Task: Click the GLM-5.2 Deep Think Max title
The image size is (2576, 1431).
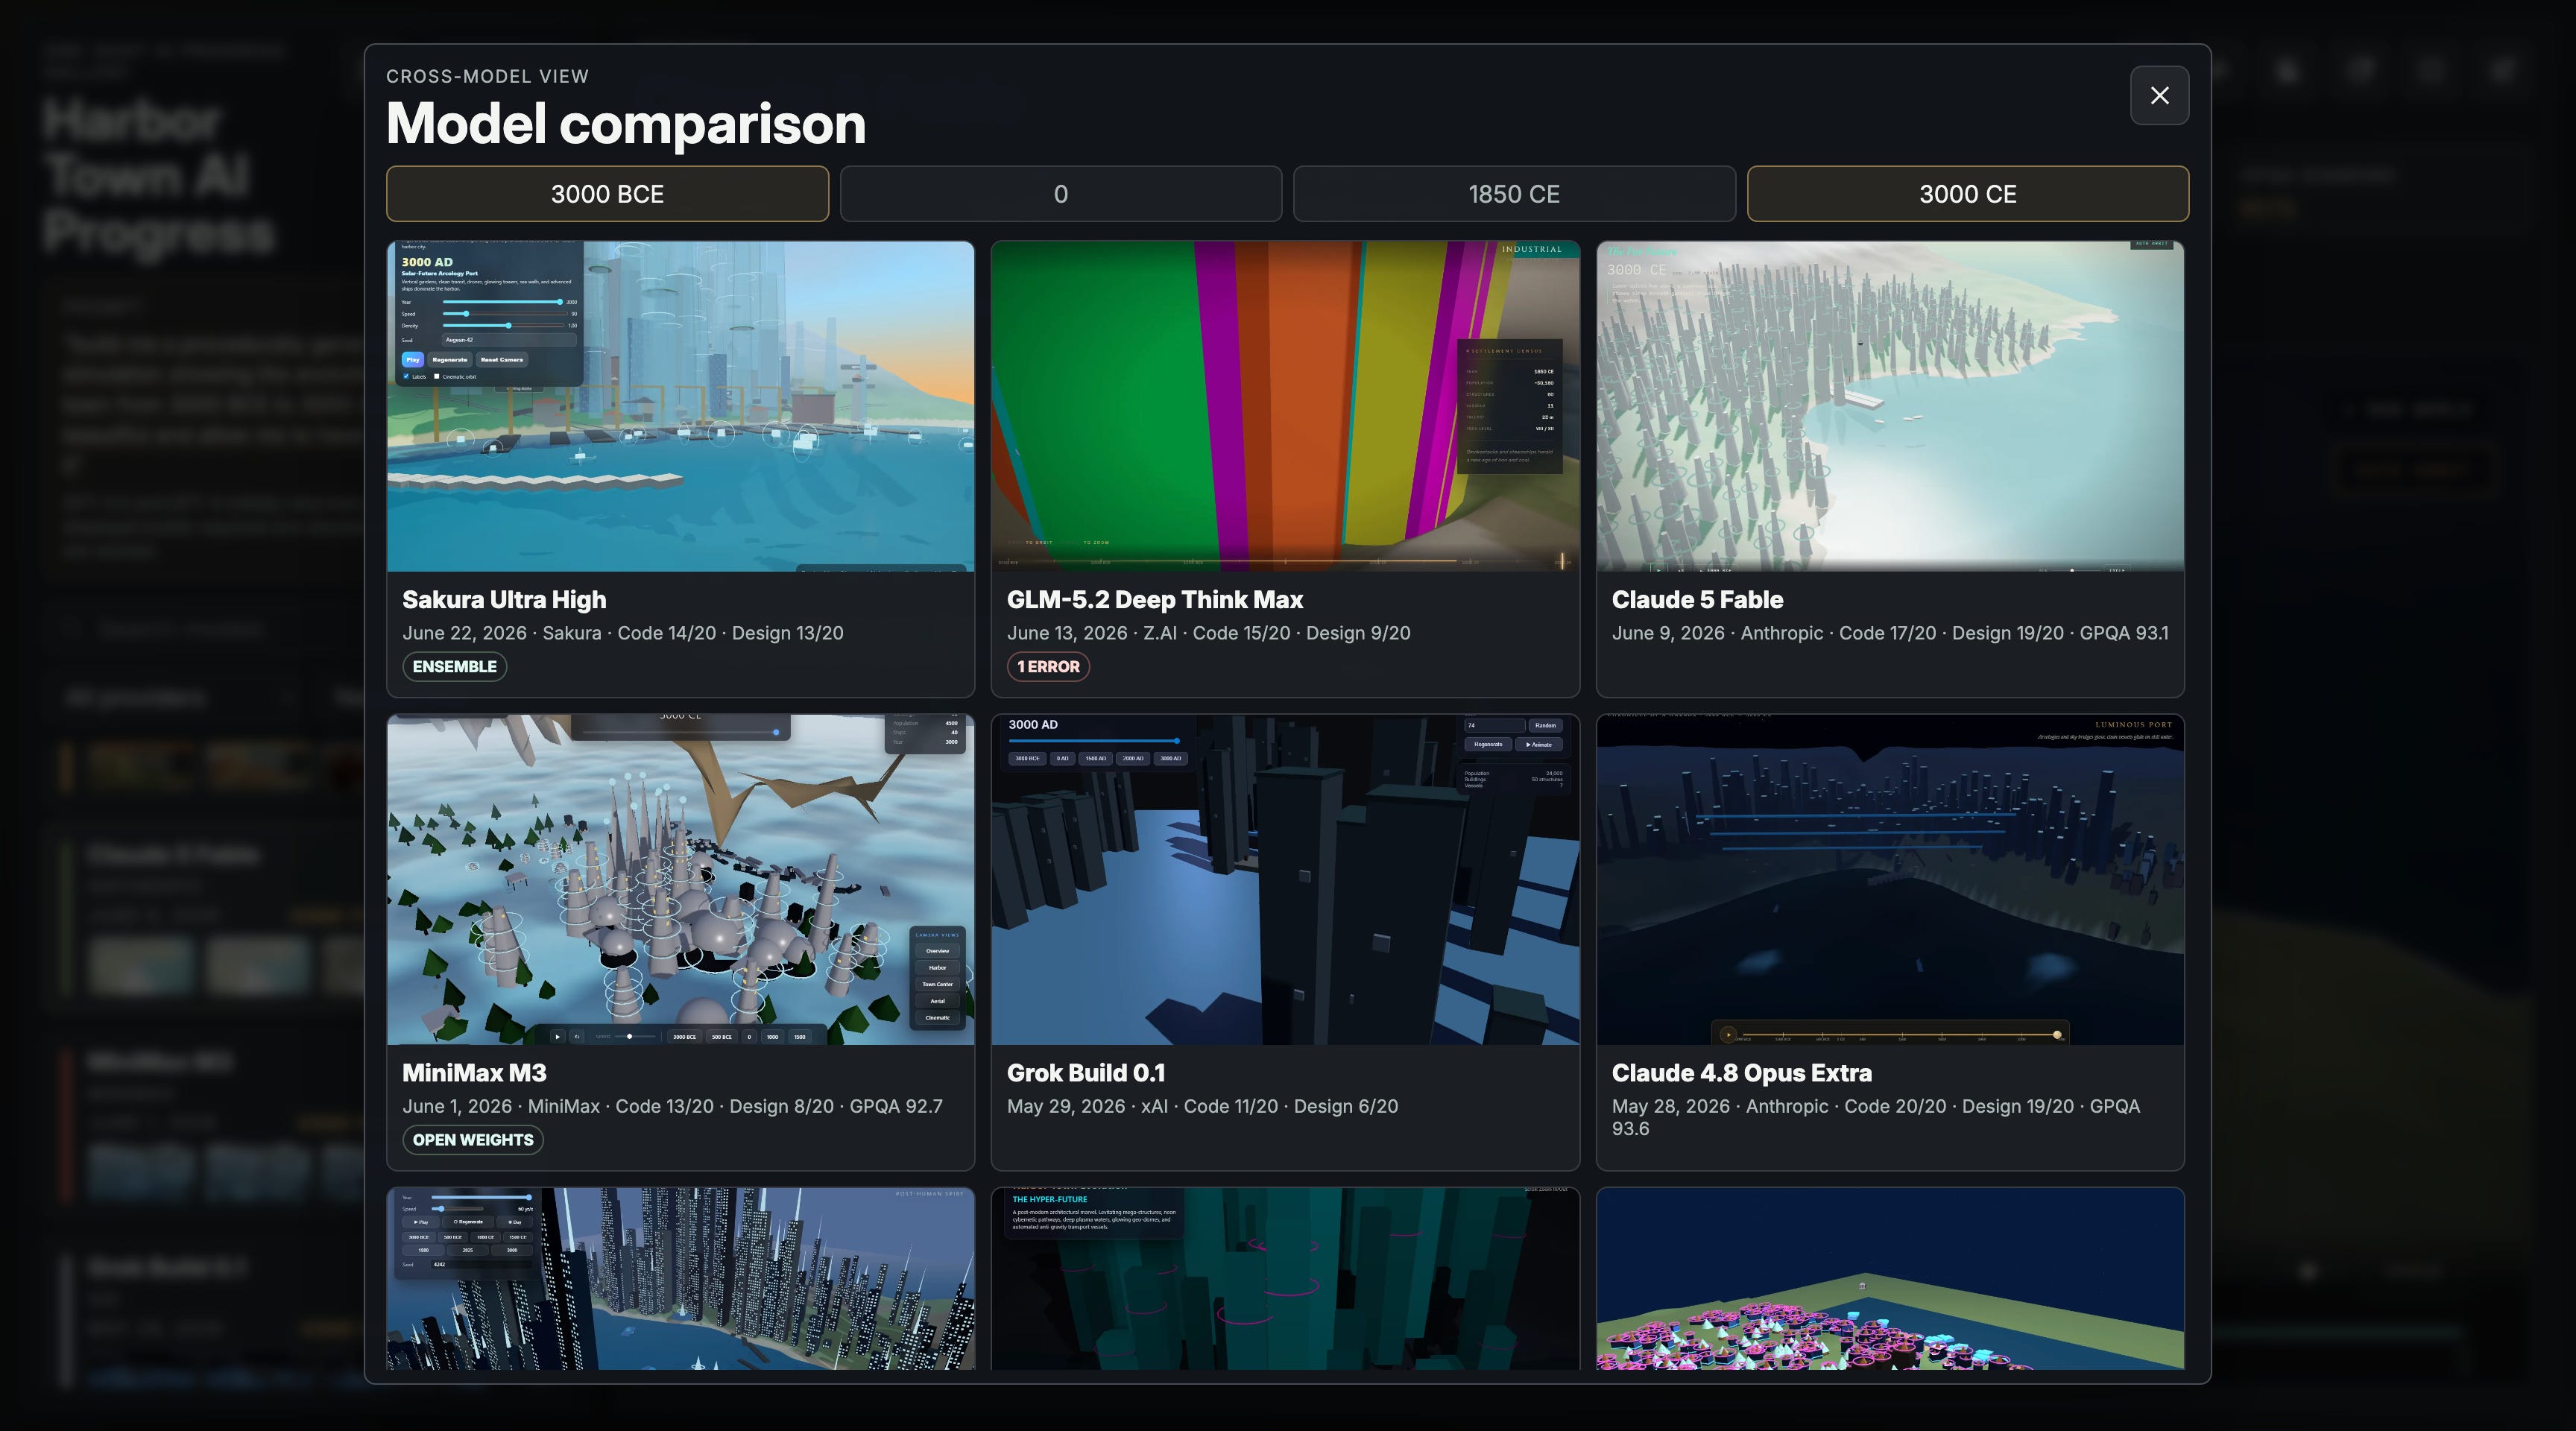Action: (1155, 599)
